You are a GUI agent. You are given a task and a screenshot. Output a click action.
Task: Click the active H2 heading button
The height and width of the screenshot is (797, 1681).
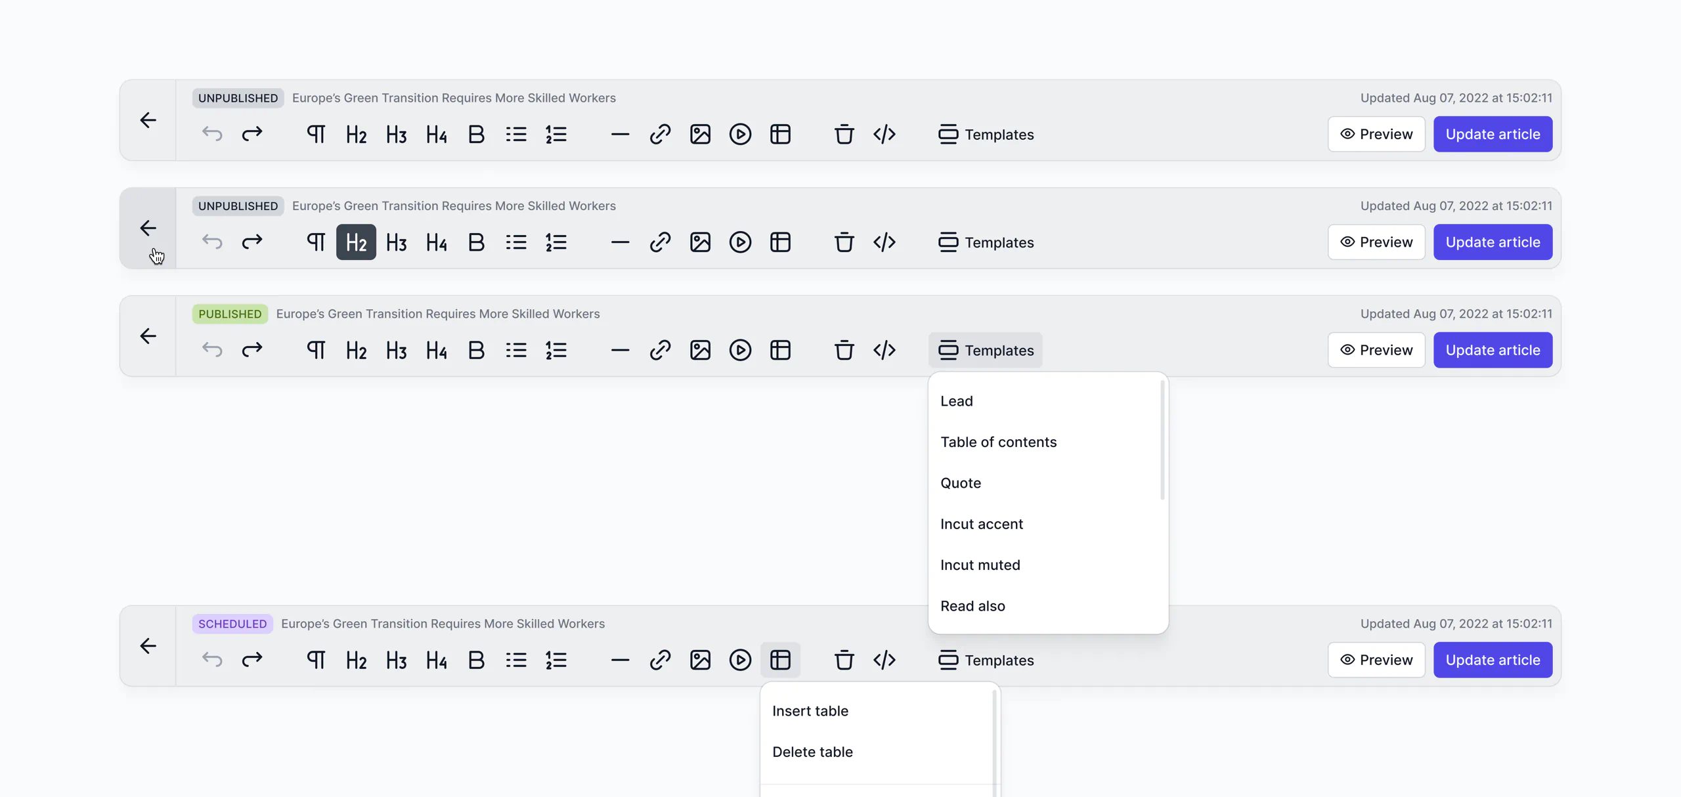[356, 242]
